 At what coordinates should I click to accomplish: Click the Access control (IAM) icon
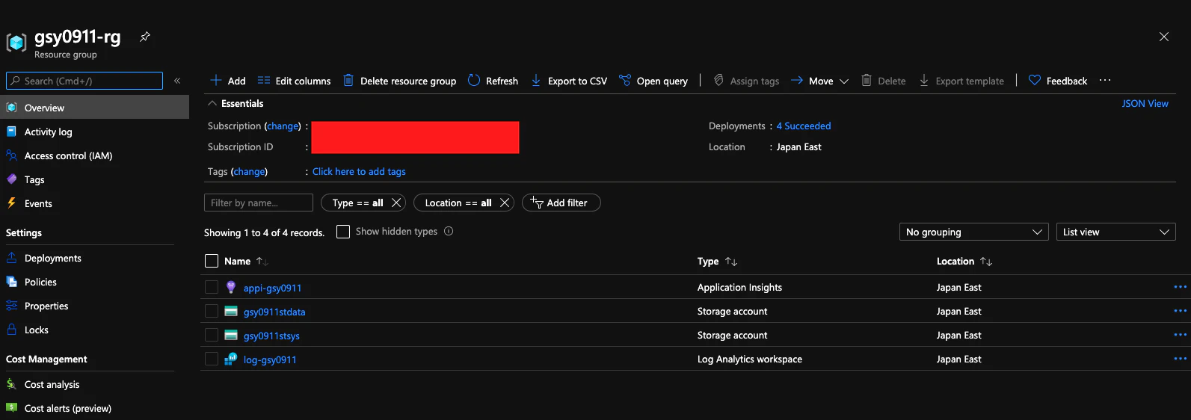[11, 155]
